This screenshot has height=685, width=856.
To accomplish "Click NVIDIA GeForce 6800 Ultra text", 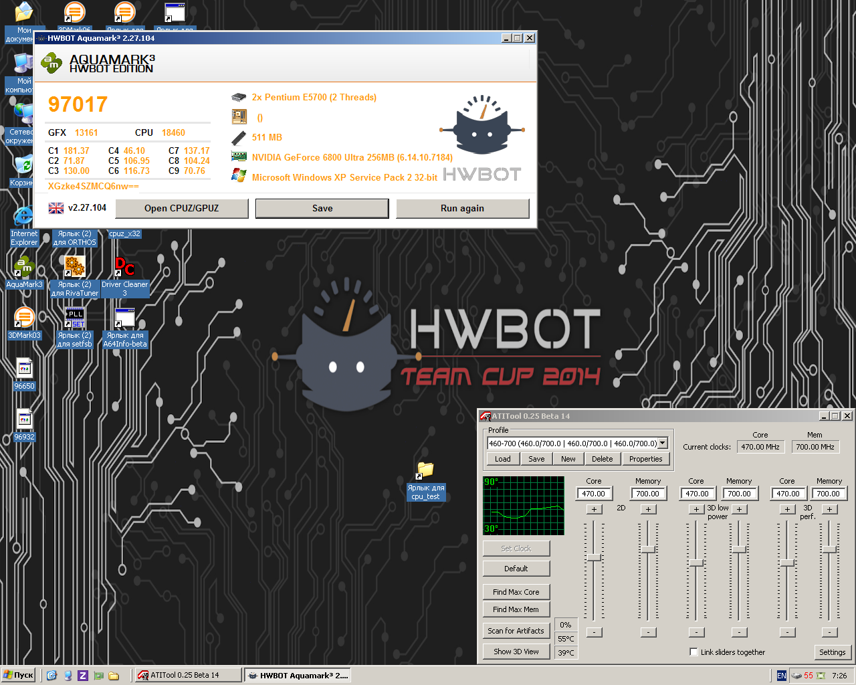I will [352, 157].
